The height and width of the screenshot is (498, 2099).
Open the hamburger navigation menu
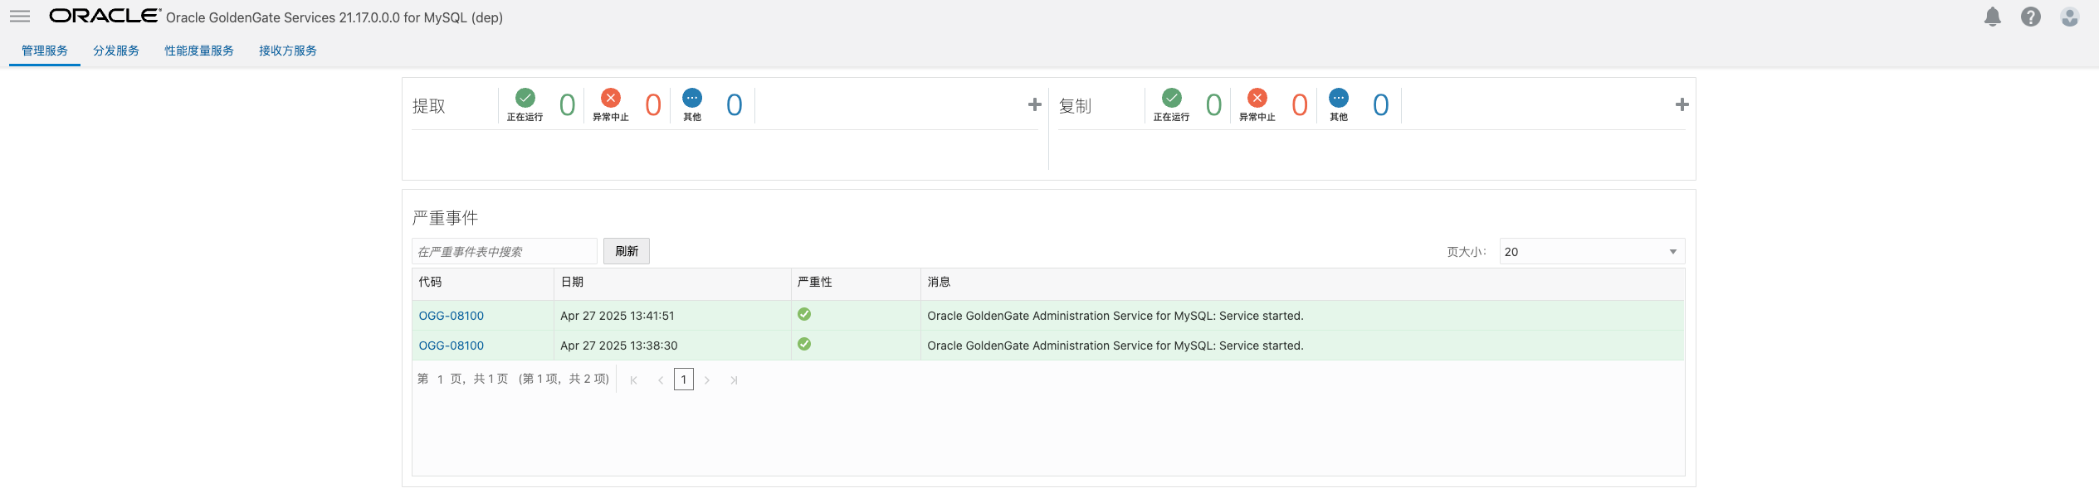(x=20, y=17)
